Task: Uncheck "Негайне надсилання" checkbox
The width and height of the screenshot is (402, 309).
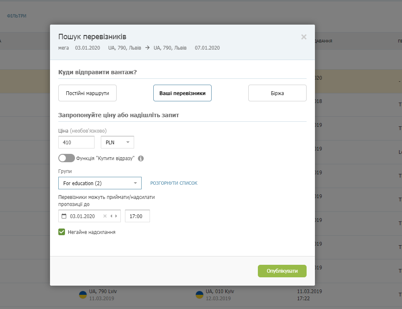Action: pyautogui.click(x=62, y=232)
